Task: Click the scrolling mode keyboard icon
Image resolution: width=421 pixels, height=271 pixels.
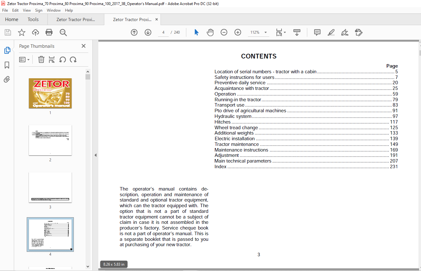Action: pos(297,32)
